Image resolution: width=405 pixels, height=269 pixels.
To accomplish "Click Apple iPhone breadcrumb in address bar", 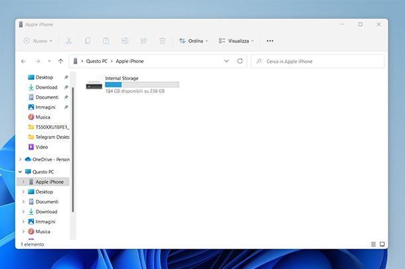I will [x=129, y=61].
